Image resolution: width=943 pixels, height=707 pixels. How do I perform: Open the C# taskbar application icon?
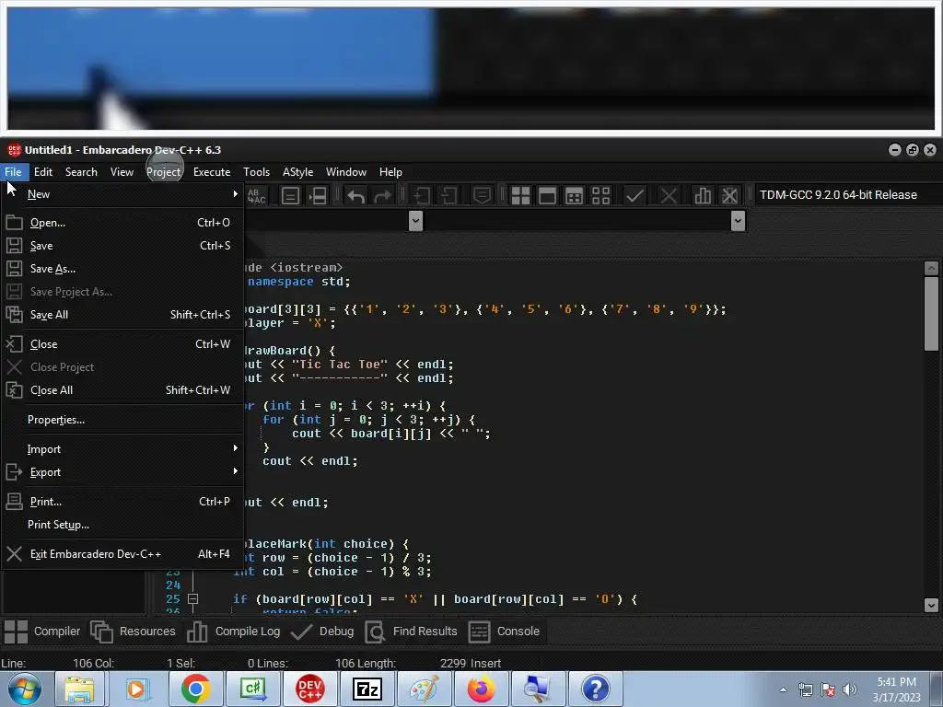252,689
